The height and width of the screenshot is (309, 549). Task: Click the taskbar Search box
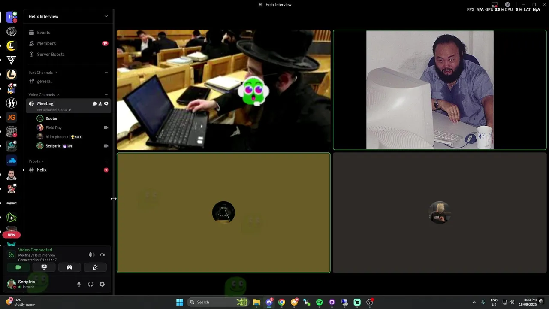[x=219, y=302]
